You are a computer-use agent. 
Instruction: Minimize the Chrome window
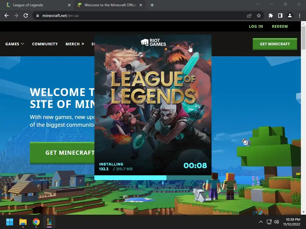(271, 4)
